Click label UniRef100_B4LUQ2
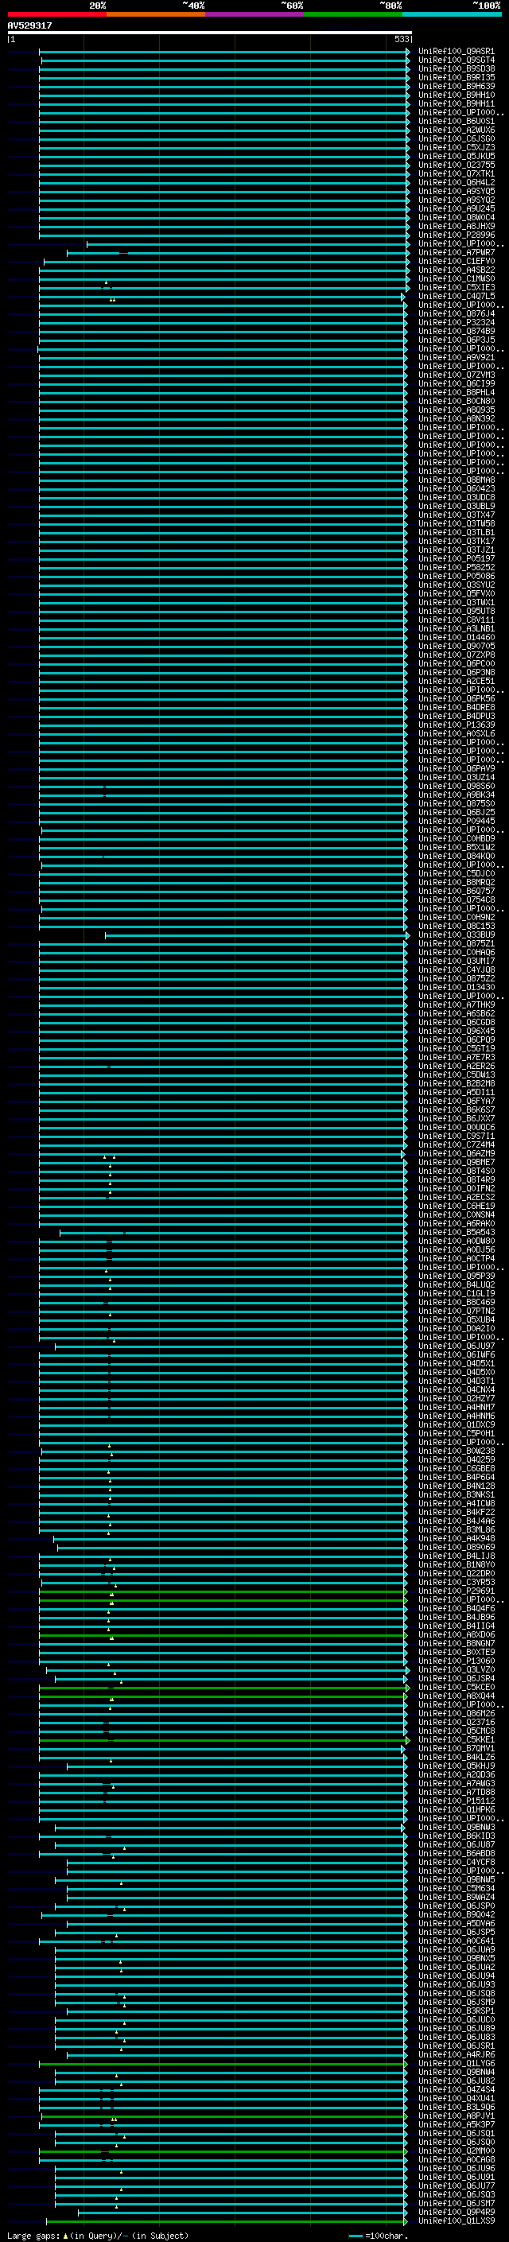This screenshot has width=509, height=2242. click(x=456, y=1284)
